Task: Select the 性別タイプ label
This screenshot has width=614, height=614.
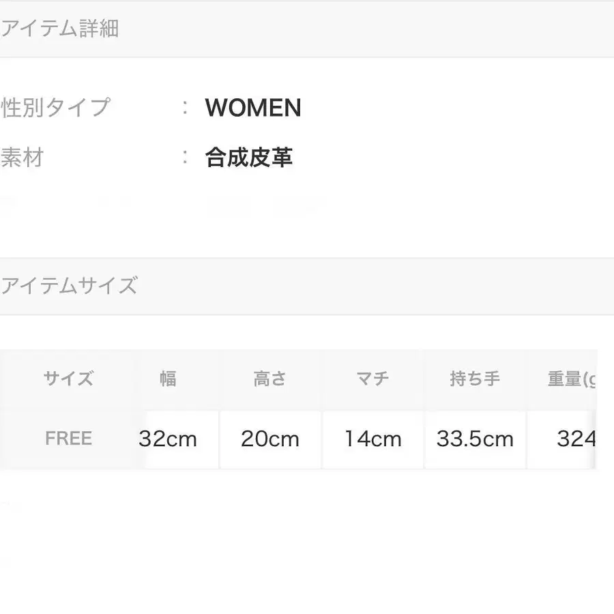Action: pyautogui.click(x=56, y=108)
